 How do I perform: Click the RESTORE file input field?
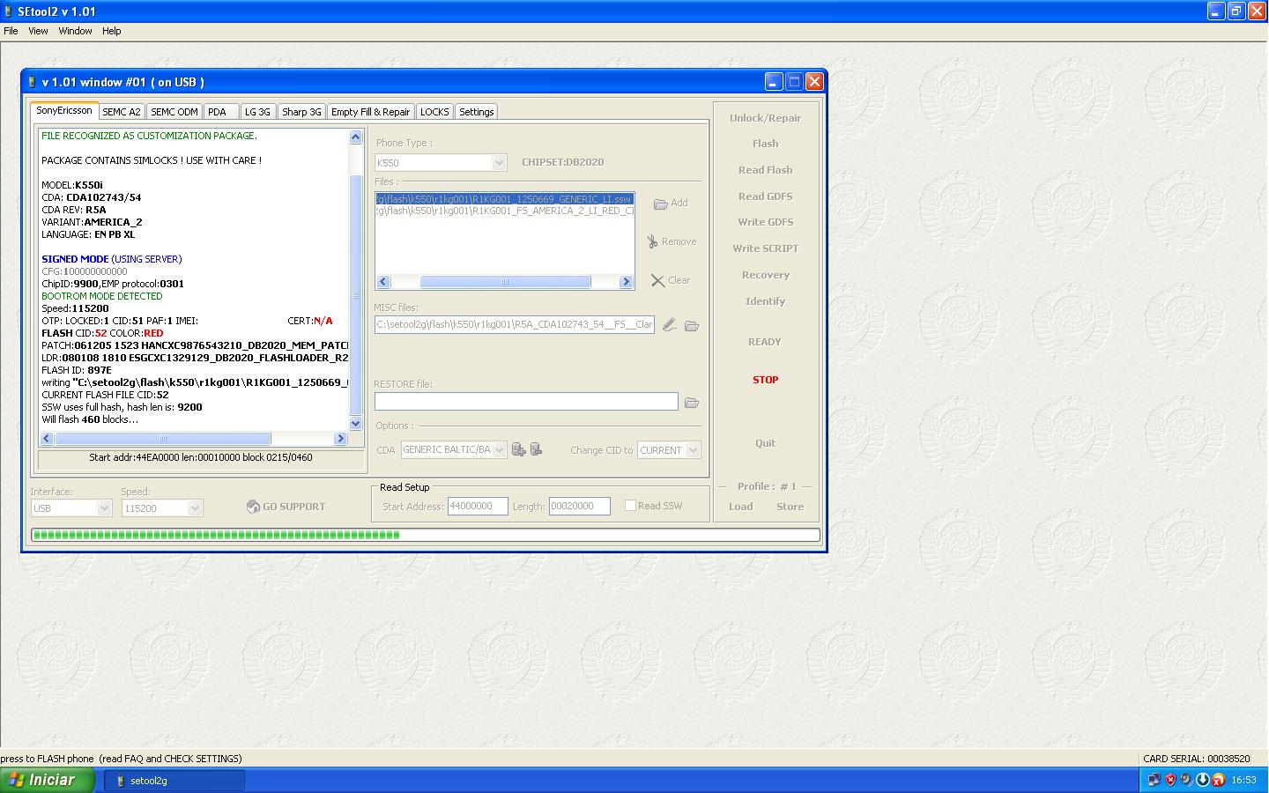pos(526,402)
